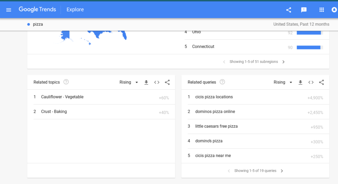Click the +300% value
This screenshot has width=338, height=184.
pos(317,142)
